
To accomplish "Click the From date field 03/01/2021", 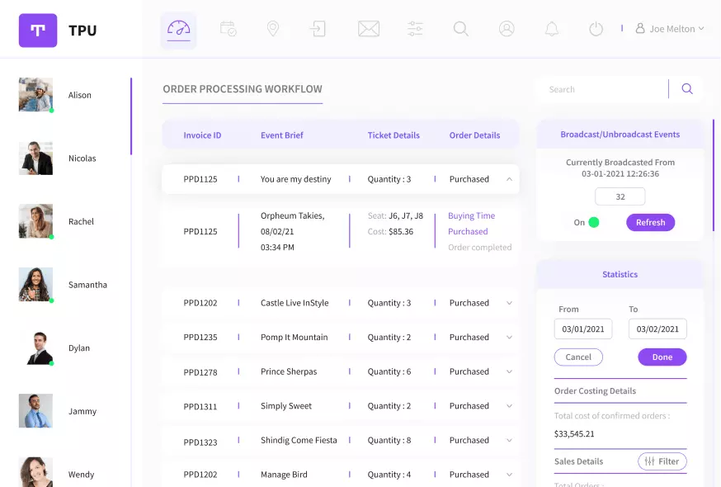I will tap(583, 329).
